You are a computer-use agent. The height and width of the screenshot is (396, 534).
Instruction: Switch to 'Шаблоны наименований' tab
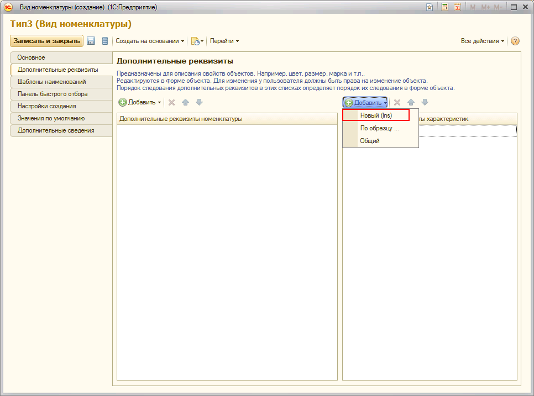click(51, 82)
